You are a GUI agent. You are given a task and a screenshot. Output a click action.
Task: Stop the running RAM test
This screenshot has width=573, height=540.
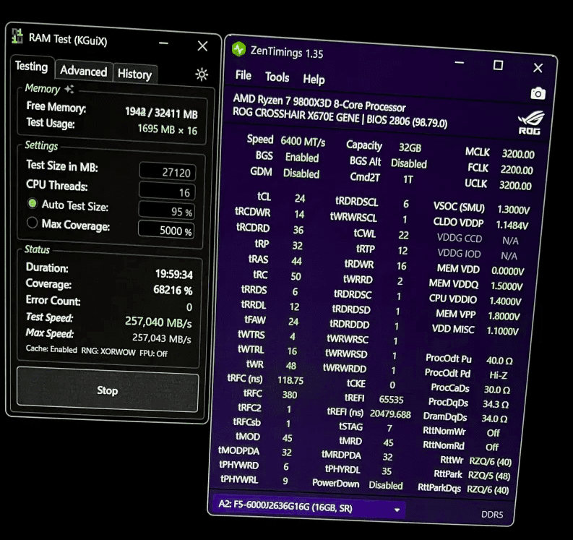coord(108,390)
